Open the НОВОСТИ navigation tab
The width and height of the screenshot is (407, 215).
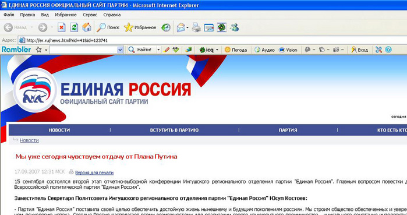click(x=59, y=130)
